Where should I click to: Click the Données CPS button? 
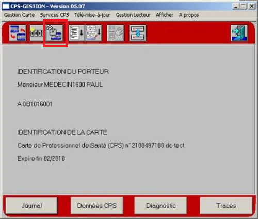pos(97,206)
